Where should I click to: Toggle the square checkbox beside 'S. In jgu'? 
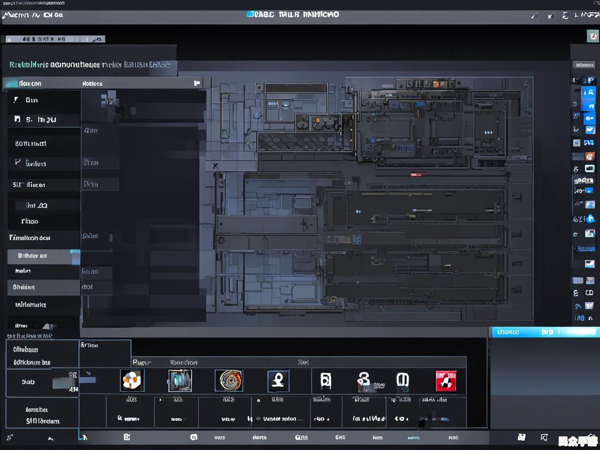click(x=17, y=119)
